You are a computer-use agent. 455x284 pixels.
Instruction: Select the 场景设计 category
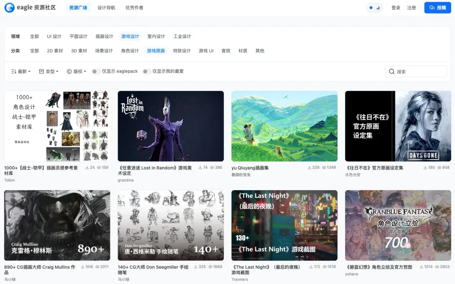(104, 51)
